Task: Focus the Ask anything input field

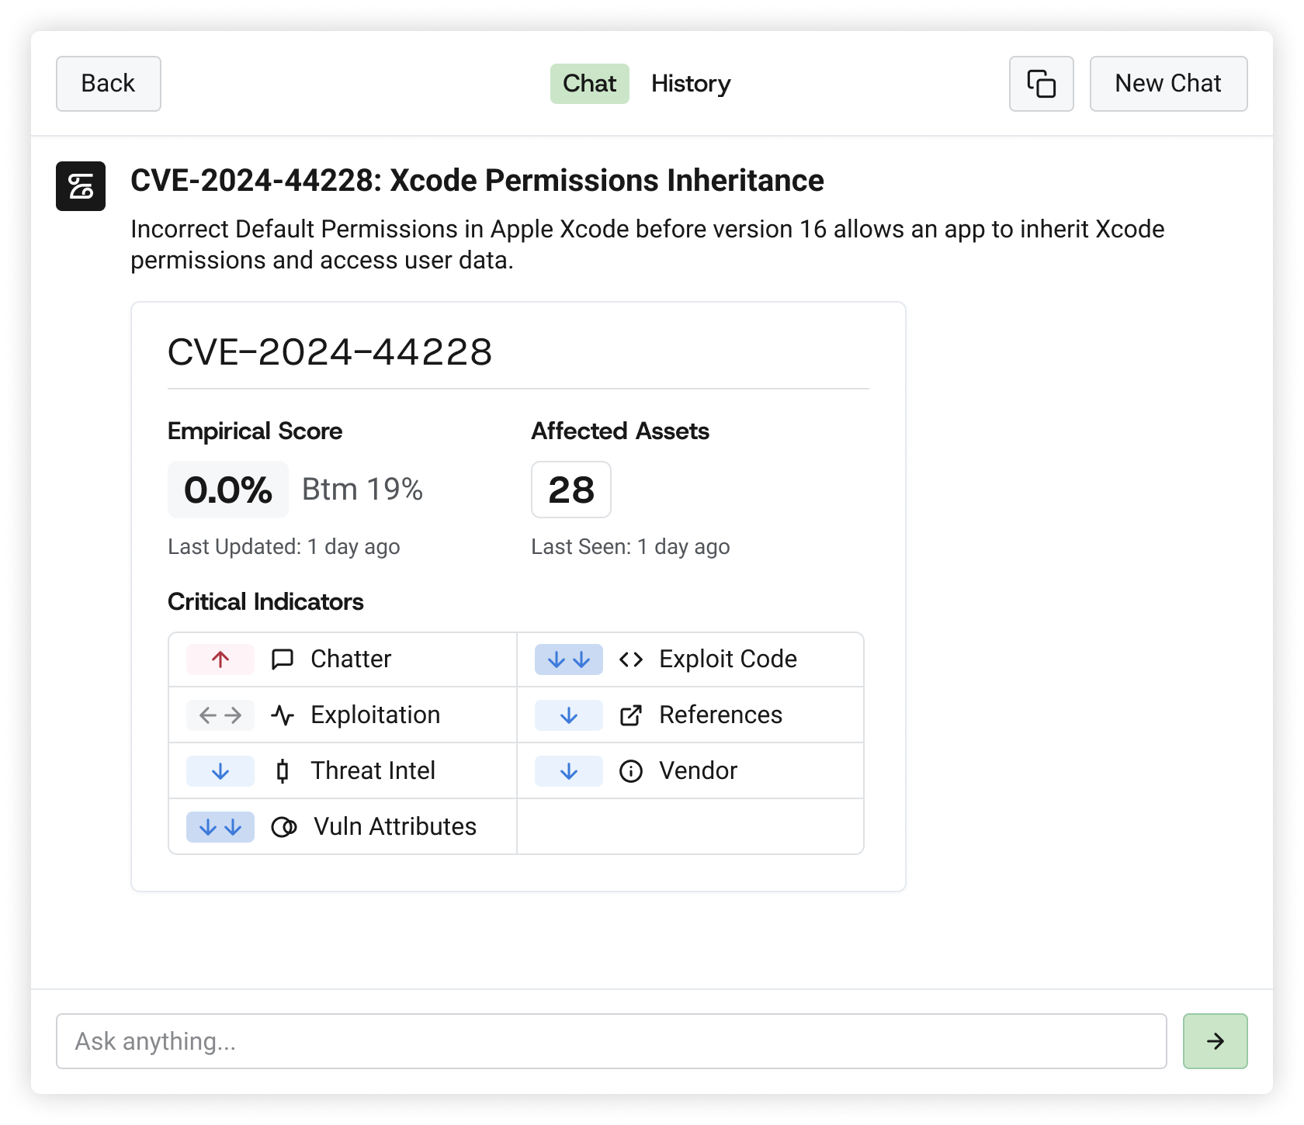Action: click(611, 1041)
